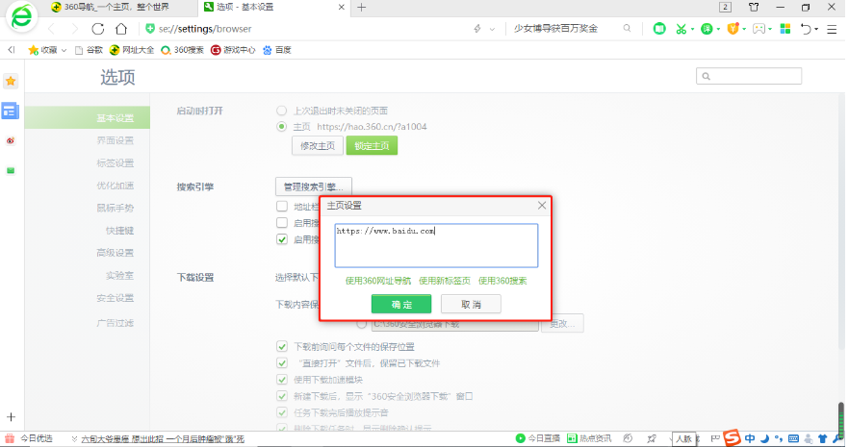849x447 pixels.
Task: Collapse the bookmarks bar with left chevron
Action: pyautogui.click(x=11, y=49)
